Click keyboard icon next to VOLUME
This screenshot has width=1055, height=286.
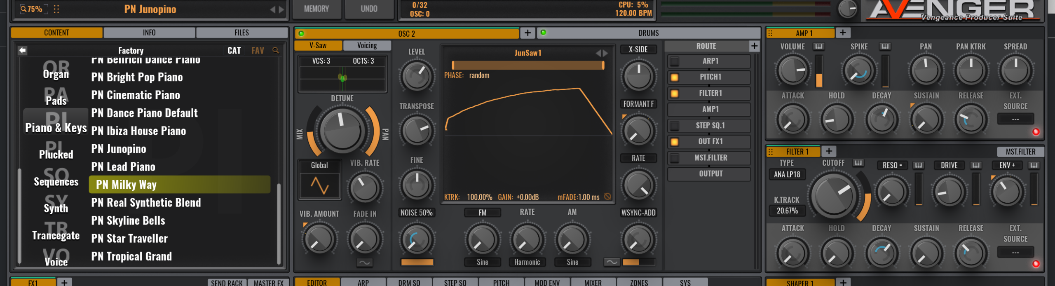pyautogui.click(x=818, y=47)
